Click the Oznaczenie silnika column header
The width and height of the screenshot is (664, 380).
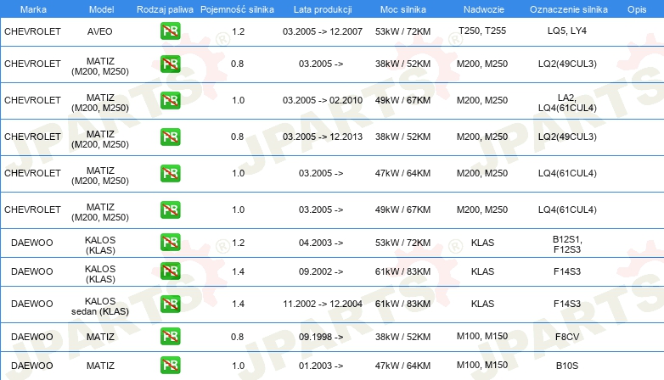568,9
